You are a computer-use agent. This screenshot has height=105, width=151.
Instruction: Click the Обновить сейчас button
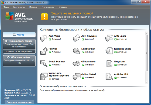[19, 61]
